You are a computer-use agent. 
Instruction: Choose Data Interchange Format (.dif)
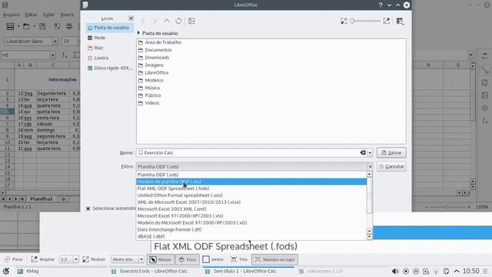[251, 229]
